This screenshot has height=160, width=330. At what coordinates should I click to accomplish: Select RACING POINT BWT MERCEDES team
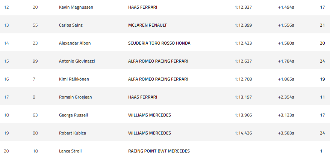point(159,151)
